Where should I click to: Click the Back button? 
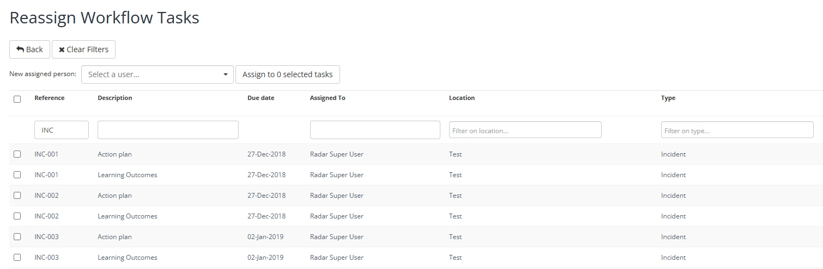point(29,49)
